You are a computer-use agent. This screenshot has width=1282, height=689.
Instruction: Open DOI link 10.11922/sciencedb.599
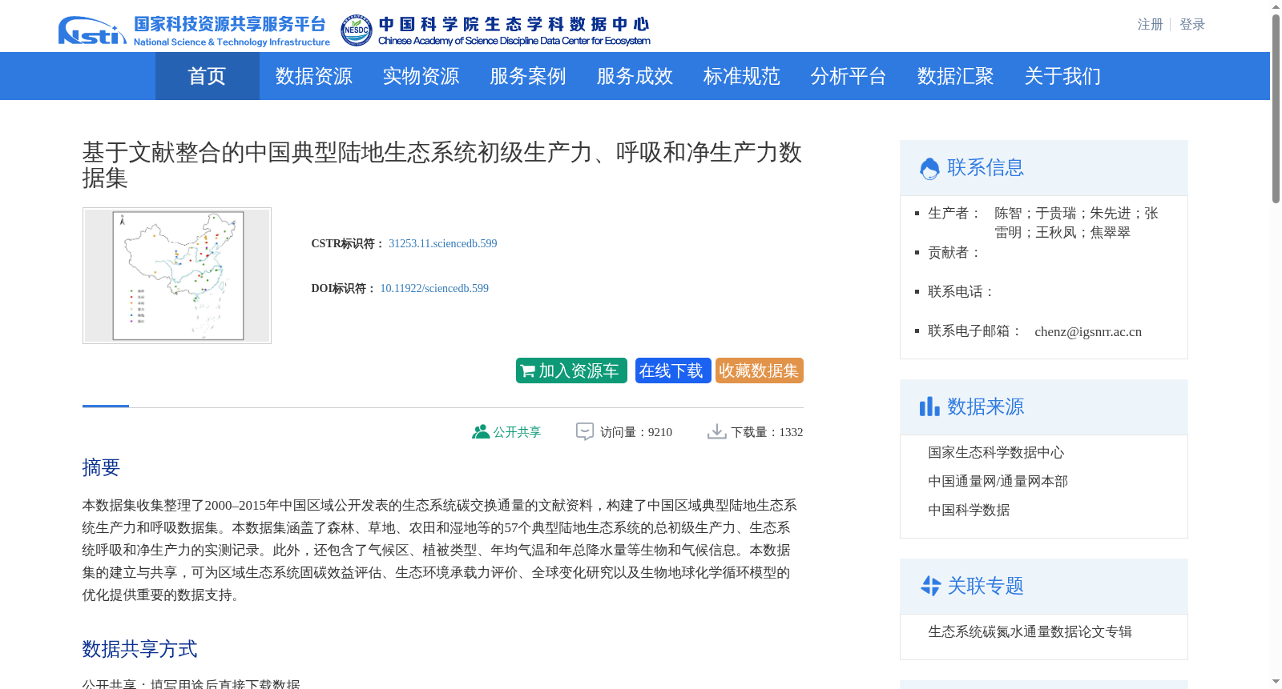pos(434,288)
